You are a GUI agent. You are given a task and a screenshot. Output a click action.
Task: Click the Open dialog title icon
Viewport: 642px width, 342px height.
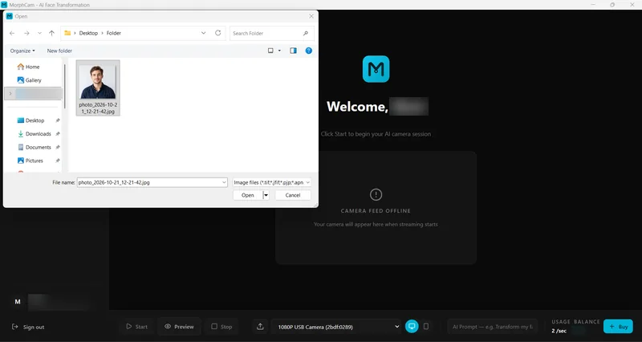(x=10, y=16)
